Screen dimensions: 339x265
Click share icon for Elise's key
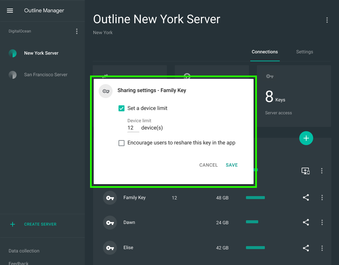[x=306, y=248]
